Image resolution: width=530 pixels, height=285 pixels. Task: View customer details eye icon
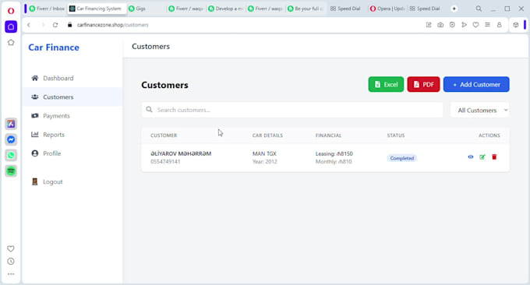(x=471, y=157)
